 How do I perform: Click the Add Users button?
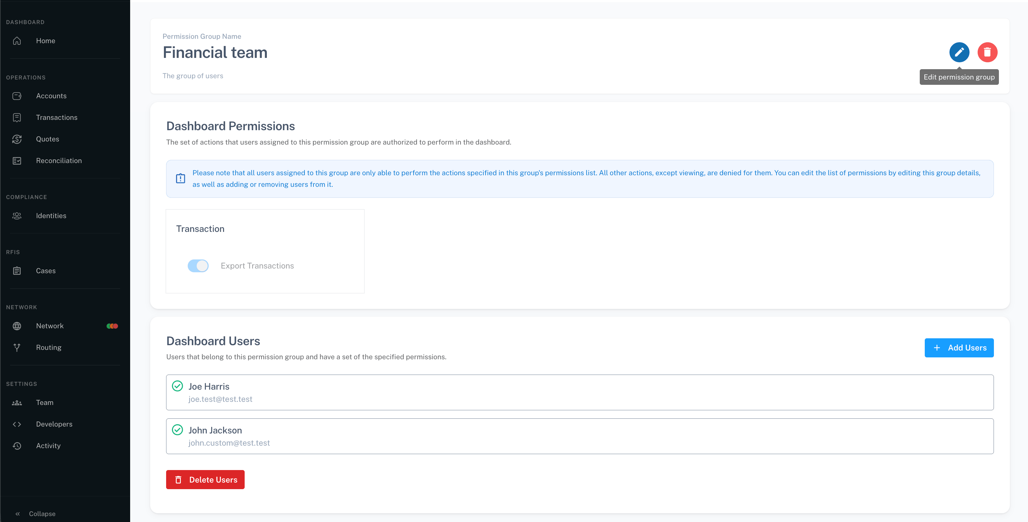pyautogui.click(x=959, y=348)
